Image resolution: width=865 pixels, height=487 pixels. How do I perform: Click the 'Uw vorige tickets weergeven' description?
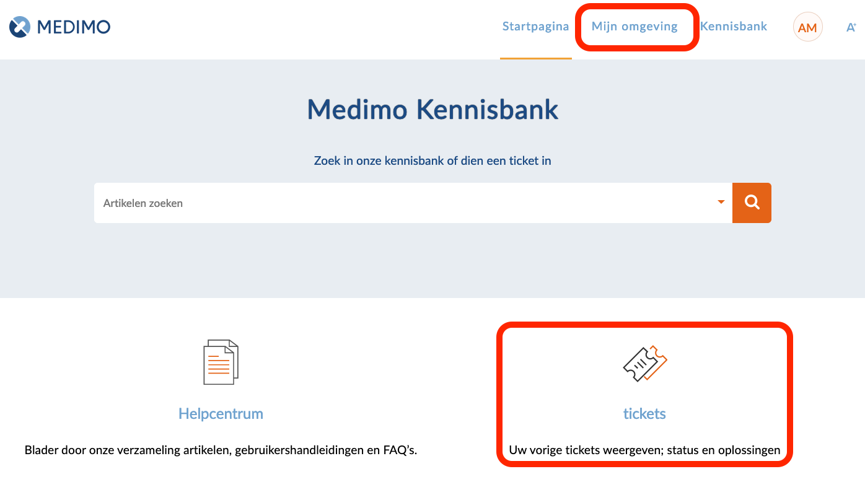(x=644, y=450)
